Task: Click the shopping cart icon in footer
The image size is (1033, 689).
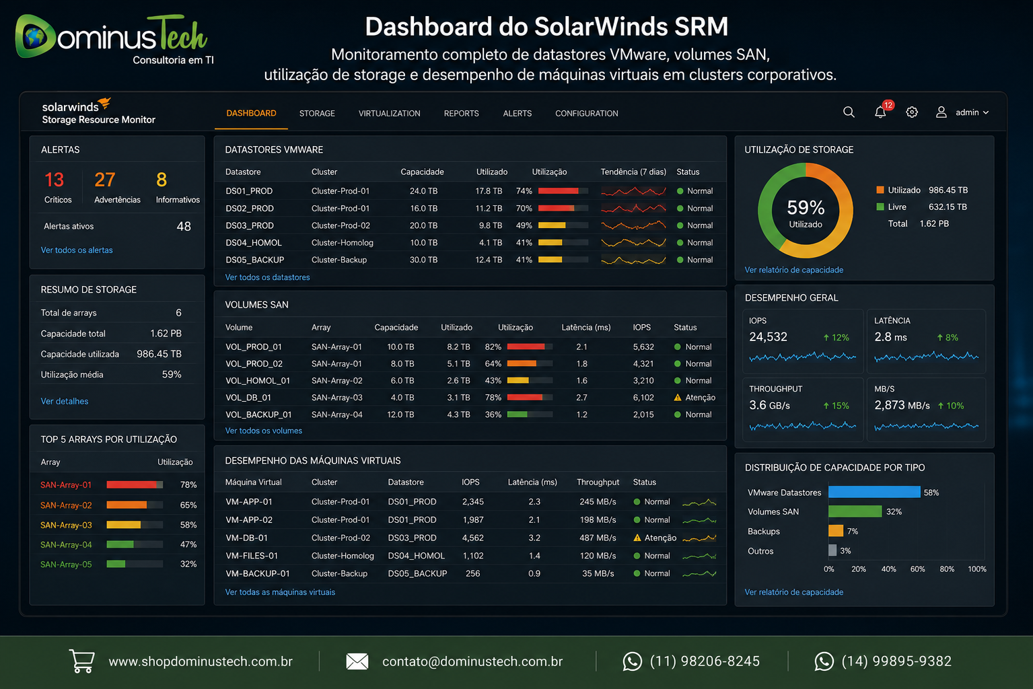Action: tap(82, 661)
